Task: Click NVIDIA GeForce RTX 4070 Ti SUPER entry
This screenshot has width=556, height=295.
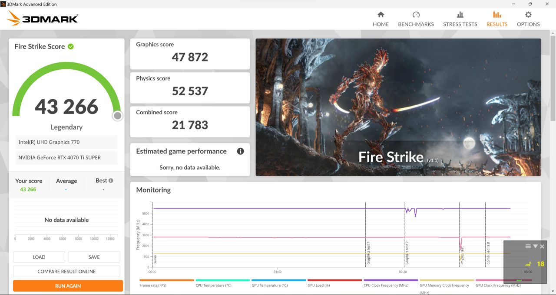Action: pyautogui.click(x=66, y=158)
